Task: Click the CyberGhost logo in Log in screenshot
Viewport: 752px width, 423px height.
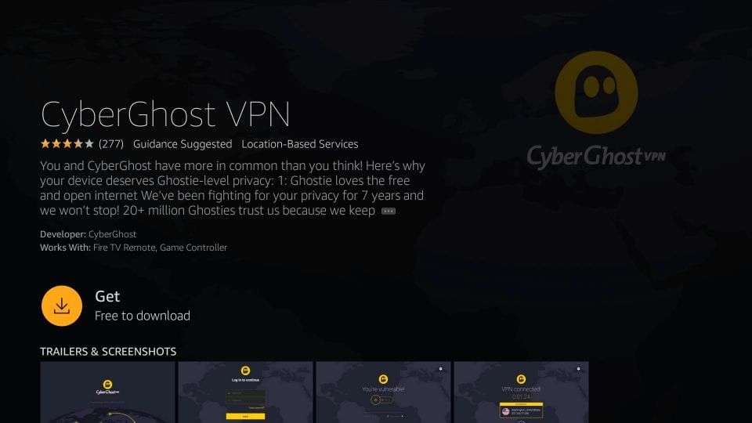Action: [x=245, y=371]
